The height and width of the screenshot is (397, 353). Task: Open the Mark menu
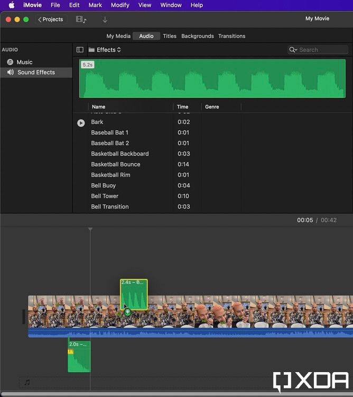click(x=95, y=5)
